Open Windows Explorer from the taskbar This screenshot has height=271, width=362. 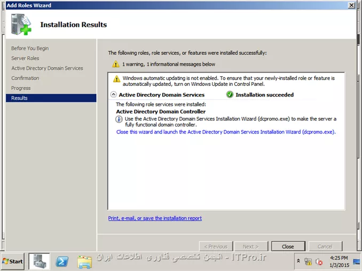(x=85, y=262)
